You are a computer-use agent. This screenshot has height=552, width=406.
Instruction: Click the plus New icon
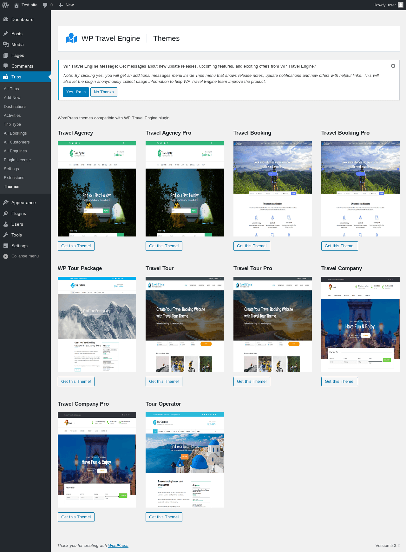(x=61, y=5)
